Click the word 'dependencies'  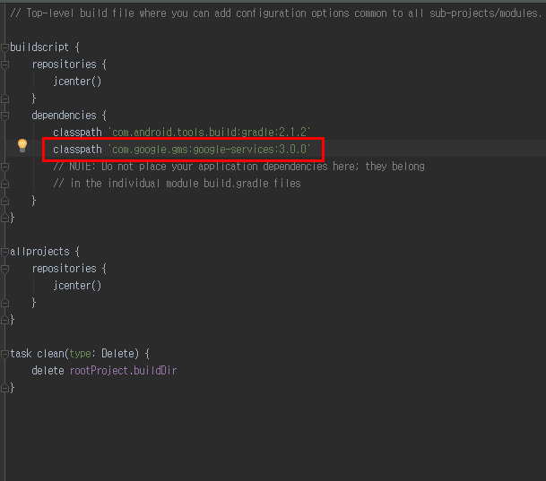tap(64, 116)
